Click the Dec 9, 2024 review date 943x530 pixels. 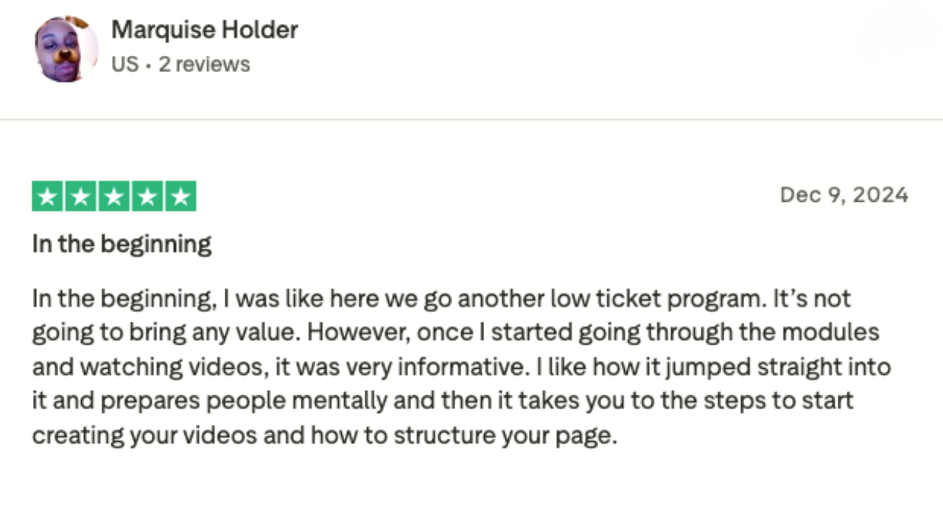click(x=844, y=195)
